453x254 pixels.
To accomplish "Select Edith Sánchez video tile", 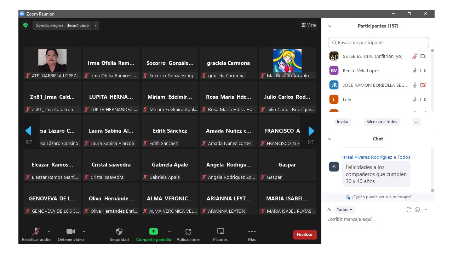I will click(170, 131).
